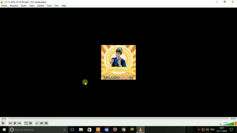Open the Help menu
This screenshot has height=133, width=237.
coord(64,6)
